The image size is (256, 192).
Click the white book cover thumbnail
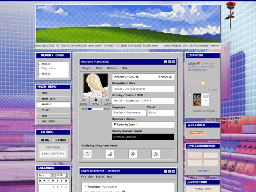(x=205, y=100)
